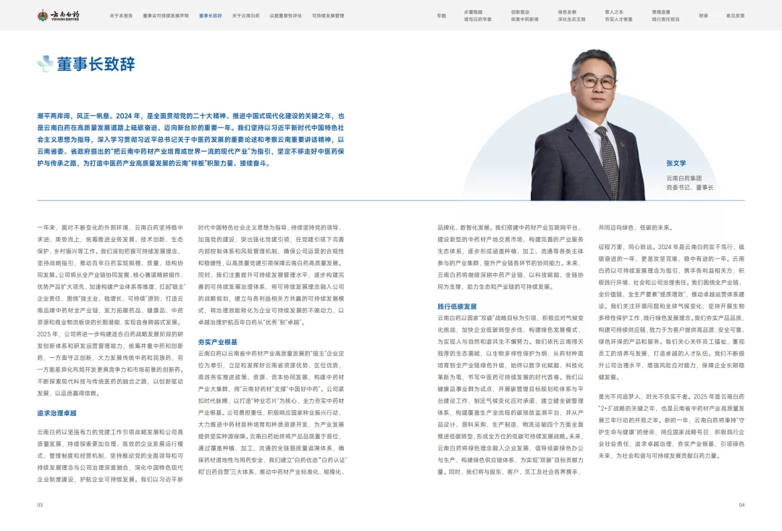Click paragraph line starting 一年来，面对不断变化的外部环境
Image resolution: width=782 pixels, height=531 pixels.
110,227
